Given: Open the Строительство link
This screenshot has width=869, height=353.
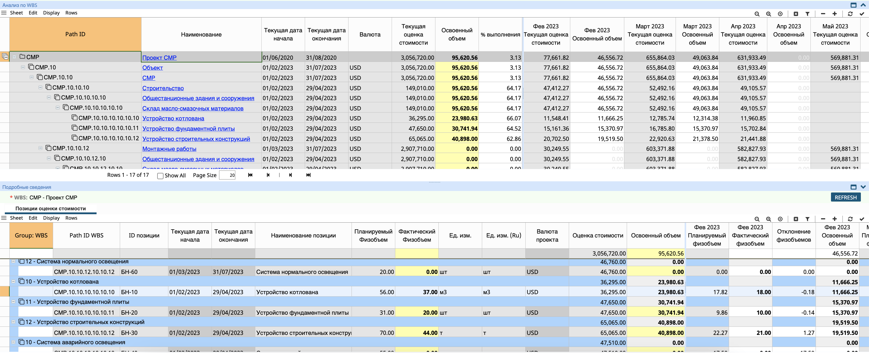Looking at the screenshot, I should [x=163, y=88].
